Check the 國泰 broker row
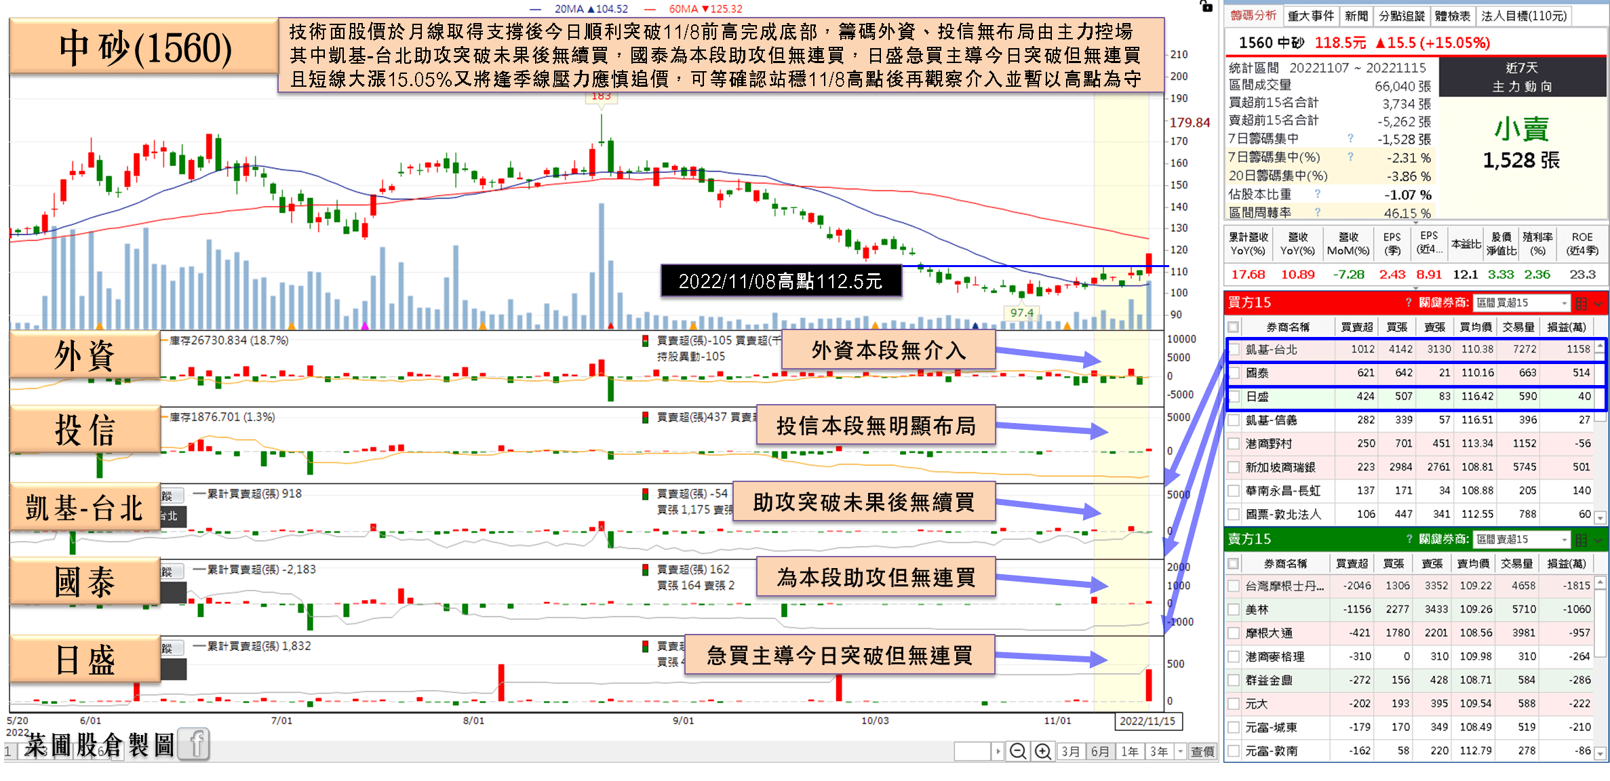Viewport: 1610px width, 781px height. [1235, 373]
